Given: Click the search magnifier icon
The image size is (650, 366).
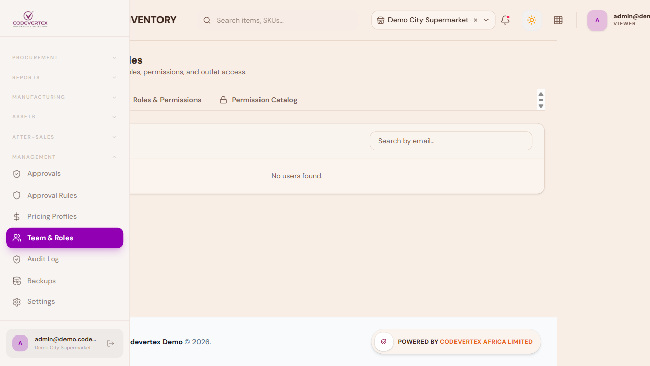Looking at the screenshot, I should [x=207, y=20].
